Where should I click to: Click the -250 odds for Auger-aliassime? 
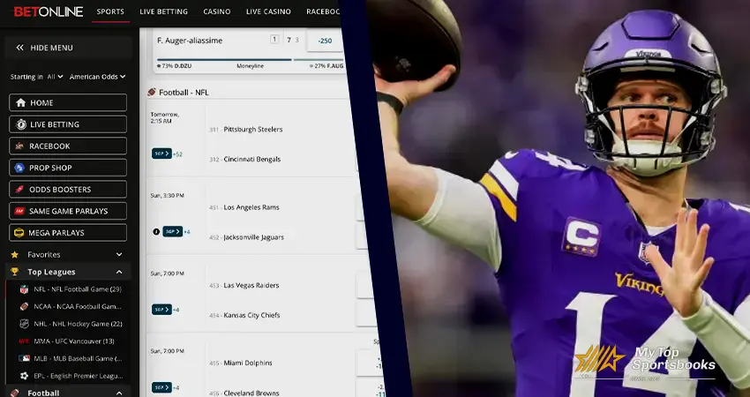tap(325, 41)
